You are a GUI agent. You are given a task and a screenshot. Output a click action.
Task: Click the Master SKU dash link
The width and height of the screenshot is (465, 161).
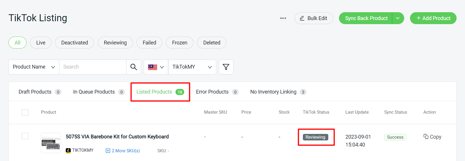click(205, 137)
